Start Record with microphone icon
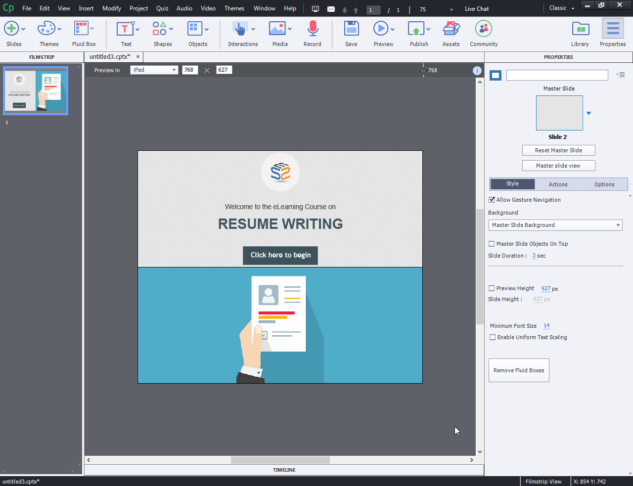The height and width of the screenshot is (486, 633). point(313,29)
